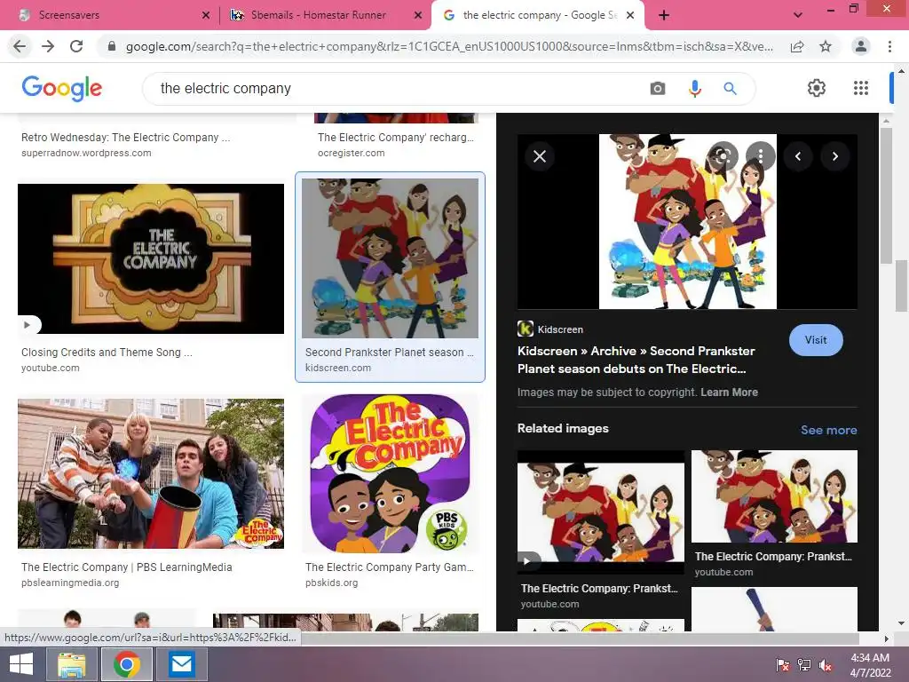Show previous image in preview

coord(798,156)
